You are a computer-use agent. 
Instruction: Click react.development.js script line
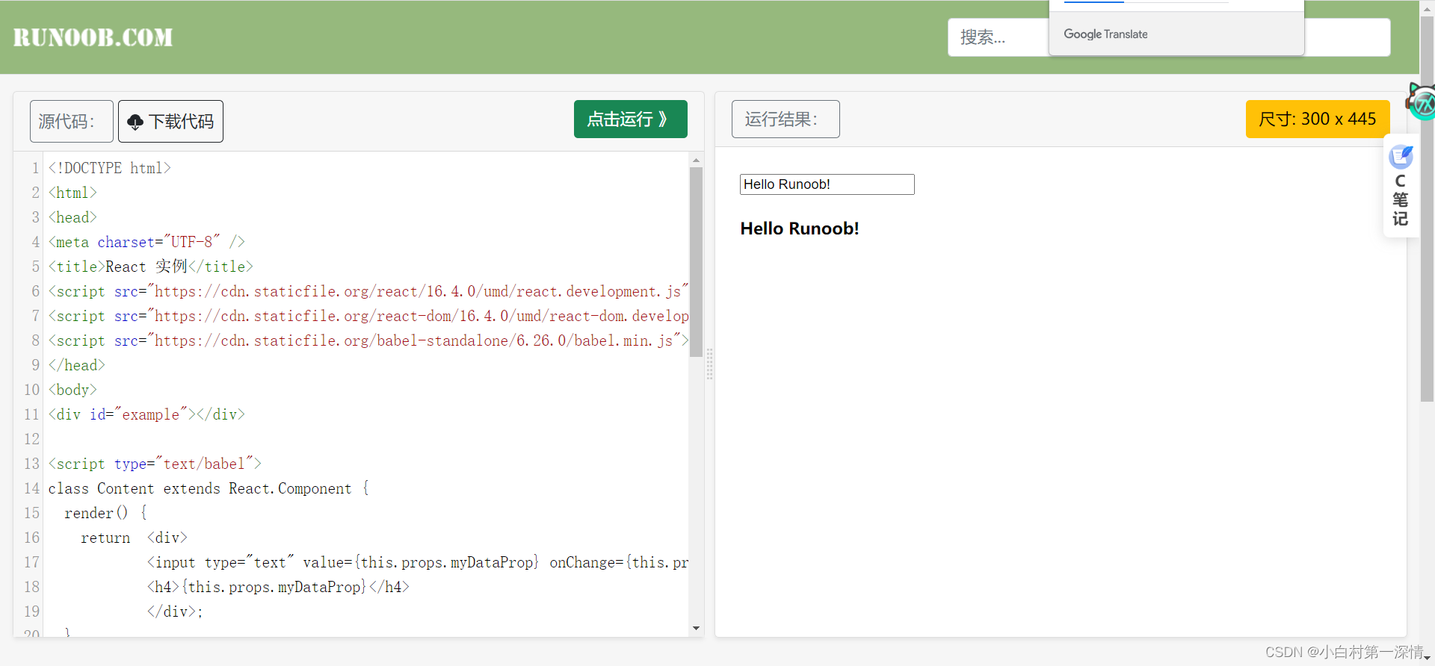coord(368,291)
